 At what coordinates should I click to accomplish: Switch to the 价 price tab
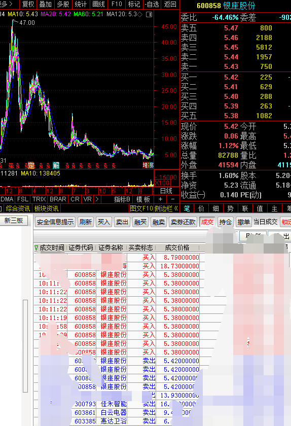coord(201,208)
